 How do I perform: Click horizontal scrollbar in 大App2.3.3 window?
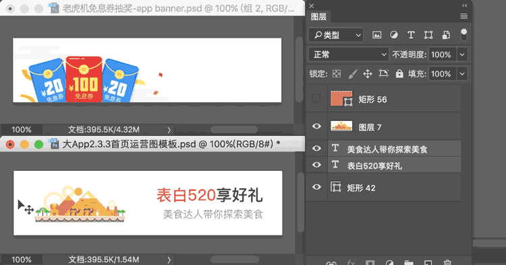tap(235, 260)
